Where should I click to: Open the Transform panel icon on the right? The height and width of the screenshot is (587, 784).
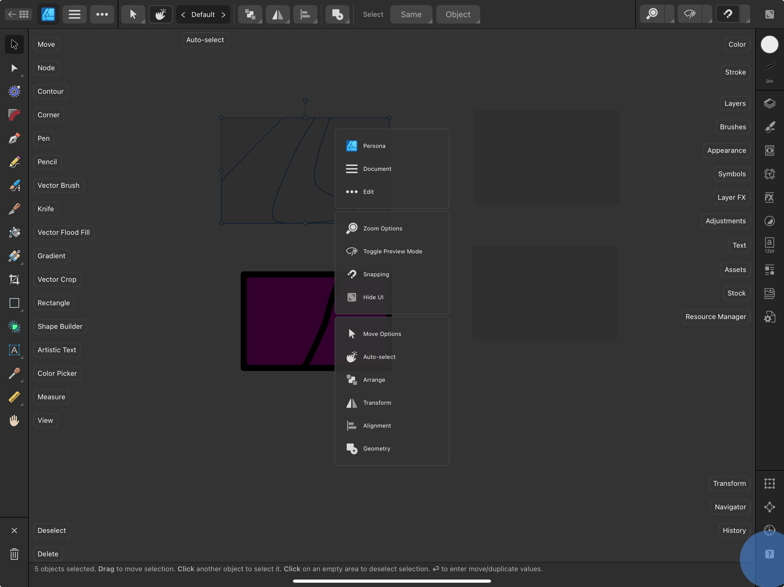[769, 484]
